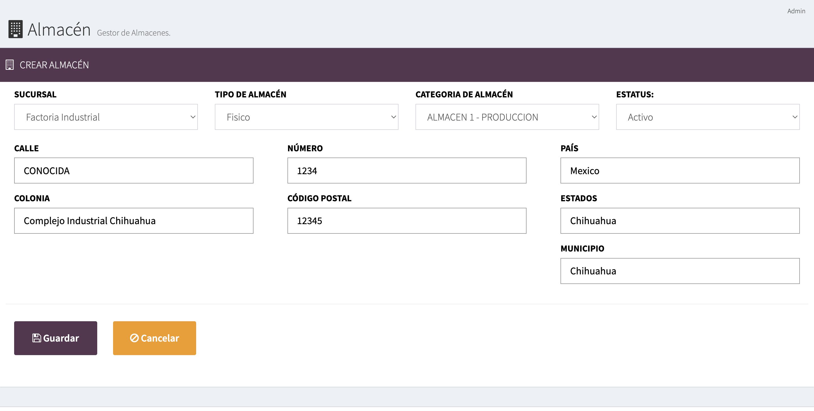Click the Almacén building icon in header

[16, 29]
